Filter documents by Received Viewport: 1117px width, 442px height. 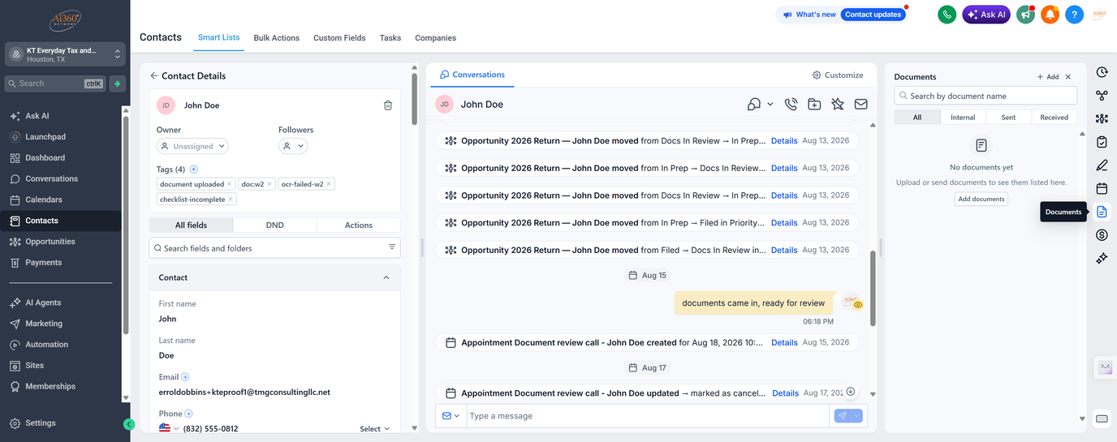coord(1054,118)
